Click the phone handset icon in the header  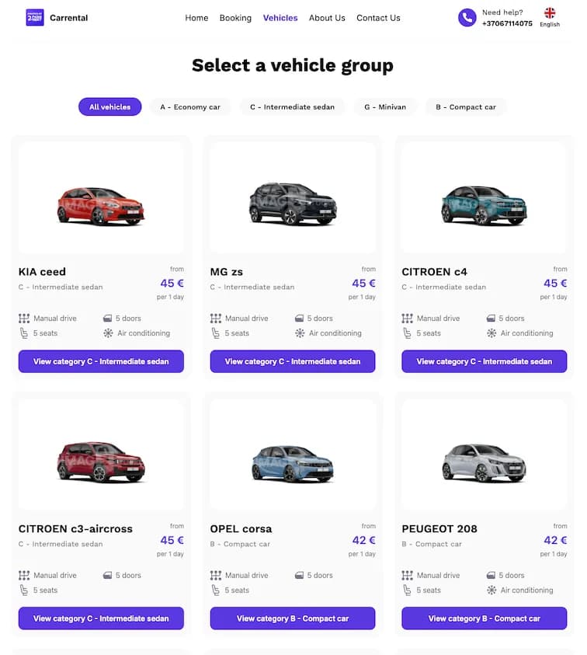point(467,17)
